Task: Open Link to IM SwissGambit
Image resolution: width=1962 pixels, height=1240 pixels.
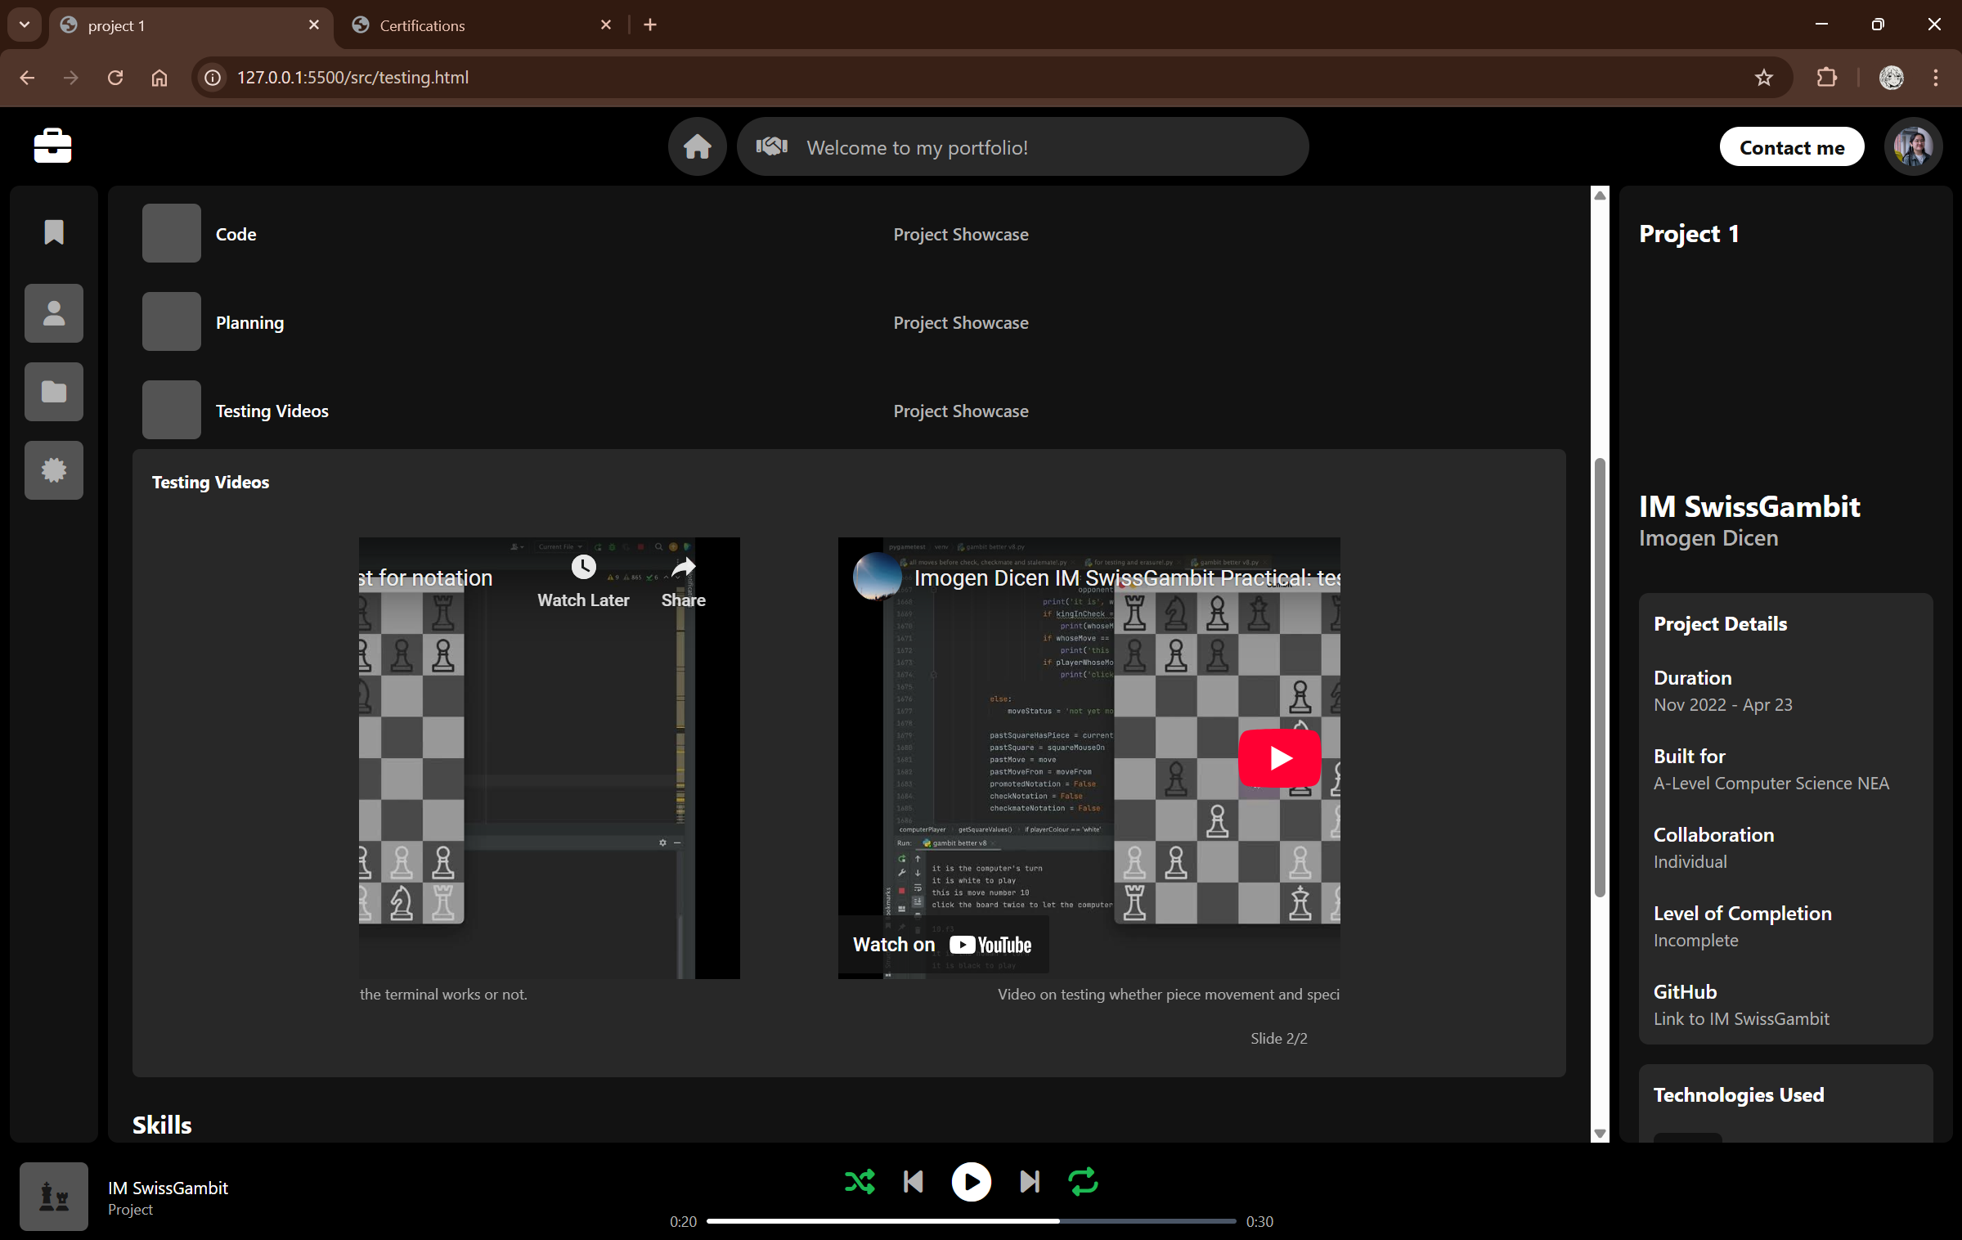Action: pyautogui.click(x=1740, y=1018)
